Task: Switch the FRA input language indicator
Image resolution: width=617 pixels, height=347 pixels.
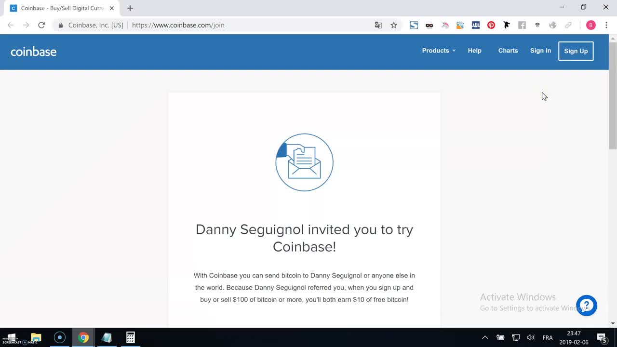Action: [x=548, y=337]
